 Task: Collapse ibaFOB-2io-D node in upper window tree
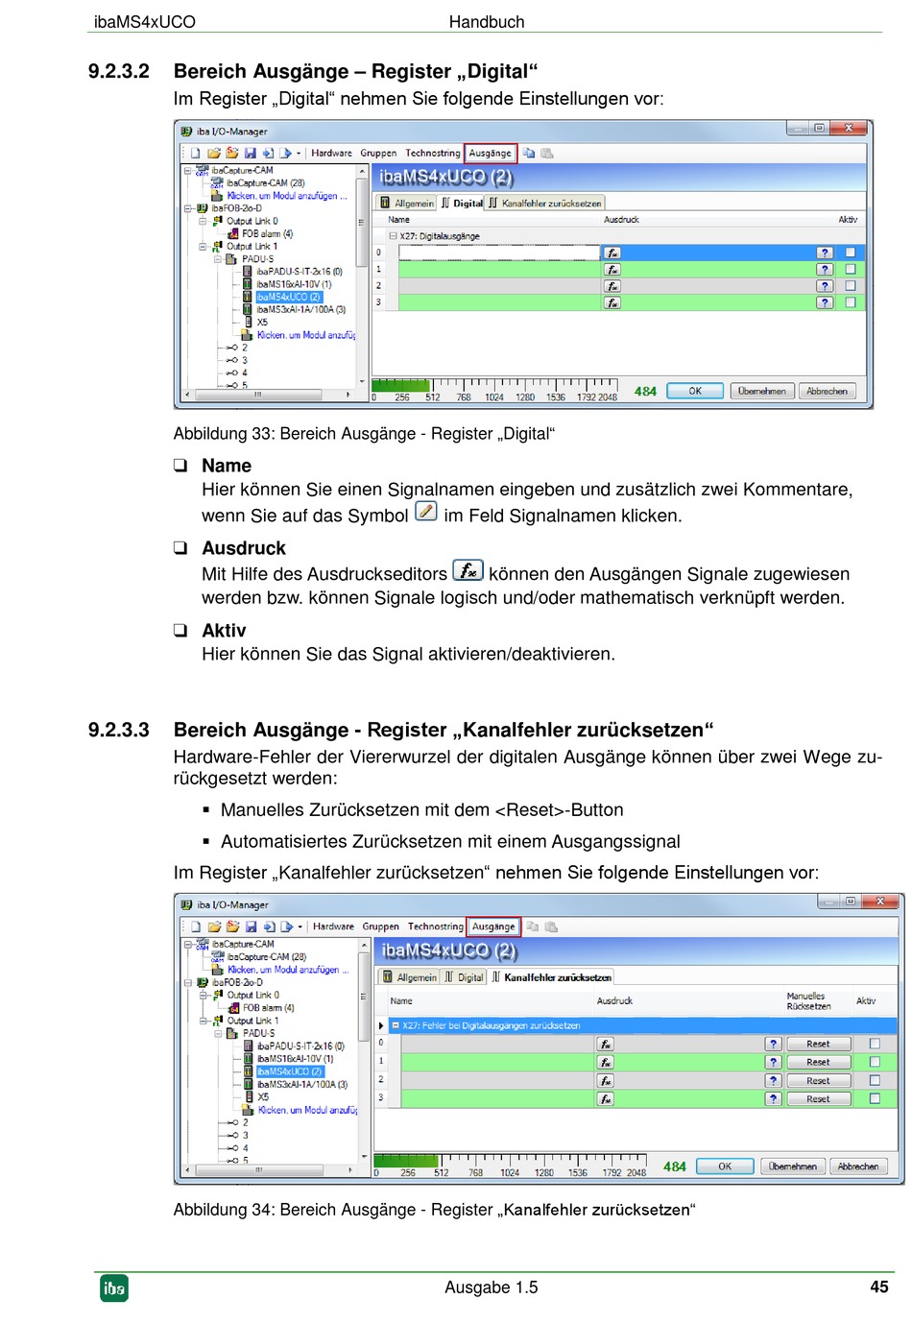tap(188, 208)
